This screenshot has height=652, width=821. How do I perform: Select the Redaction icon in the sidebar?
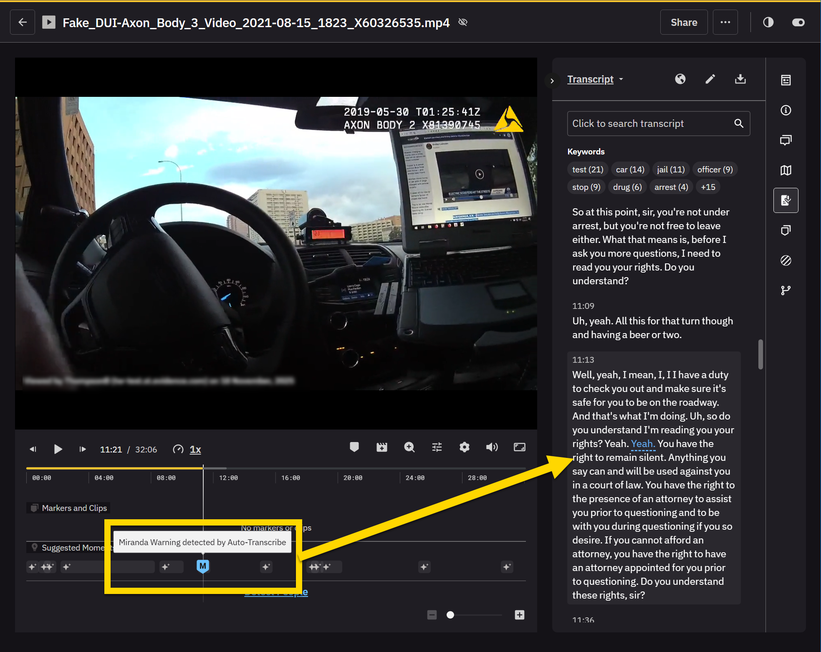point(786,260)
